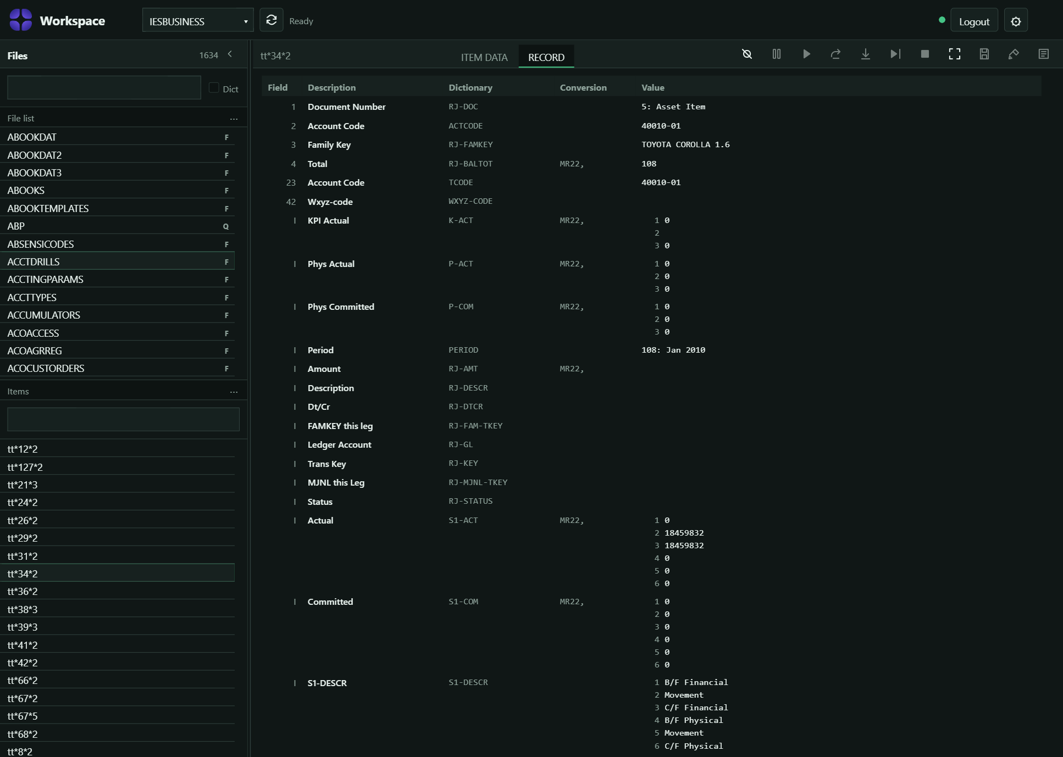This screenshot has height=757, width=1063.
Task: Click the stop square icon
Action: tap(925, 54)
